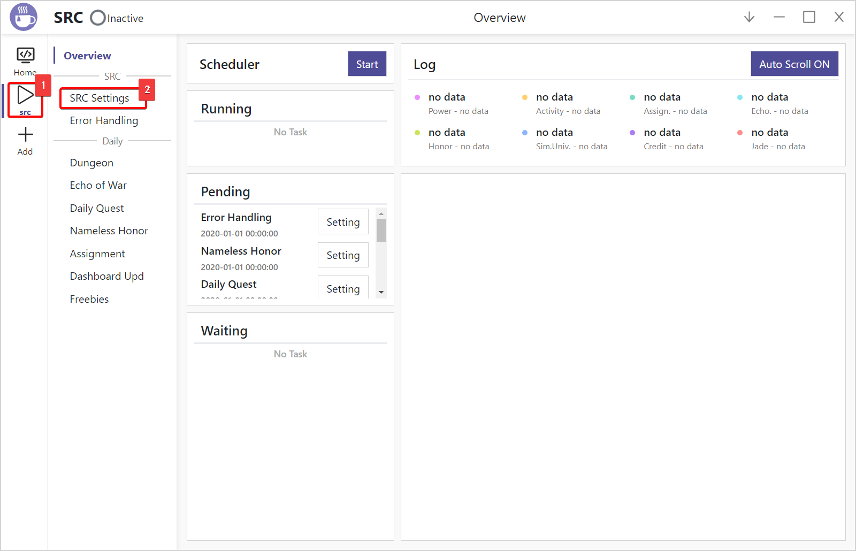Click the Power no data stat
Viewport: 856px width, 551px height.
click(x=452, y=103)
